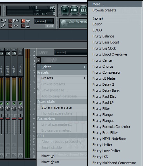143x166 pixels.
Task: Select EQUO plugin
Action: pyautogui.click(x=115, y=30)
